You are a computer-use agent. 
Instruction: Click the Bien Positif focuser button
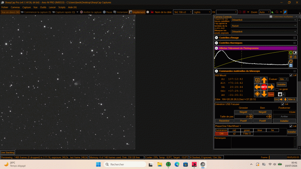point(262,121)
